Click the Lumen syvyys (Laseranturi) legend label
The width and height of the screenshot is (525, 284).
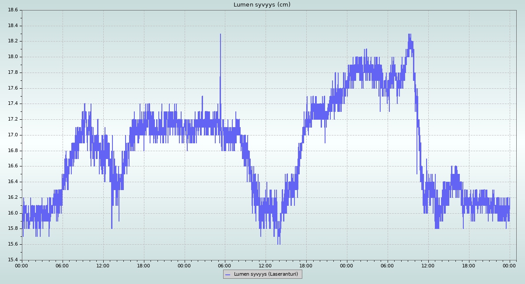(266, 274)
